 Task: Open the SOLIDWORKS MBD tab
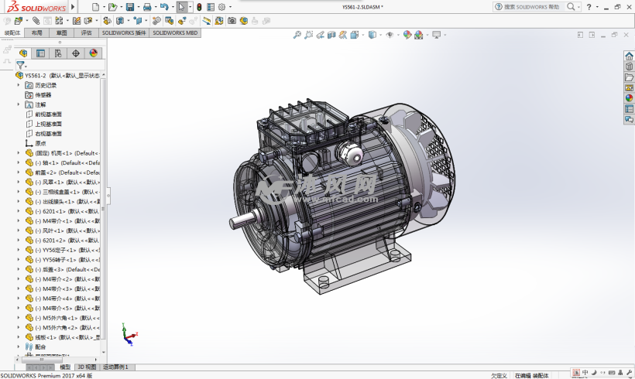pyautogui.click(x=175, y=33)
